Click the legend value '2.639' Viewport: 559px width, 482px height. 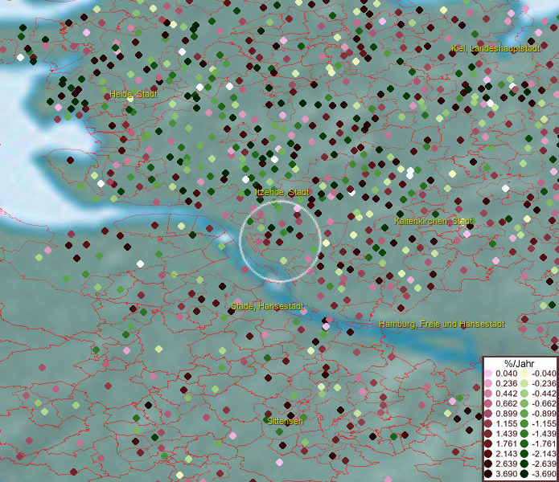(x=506, y=464)
